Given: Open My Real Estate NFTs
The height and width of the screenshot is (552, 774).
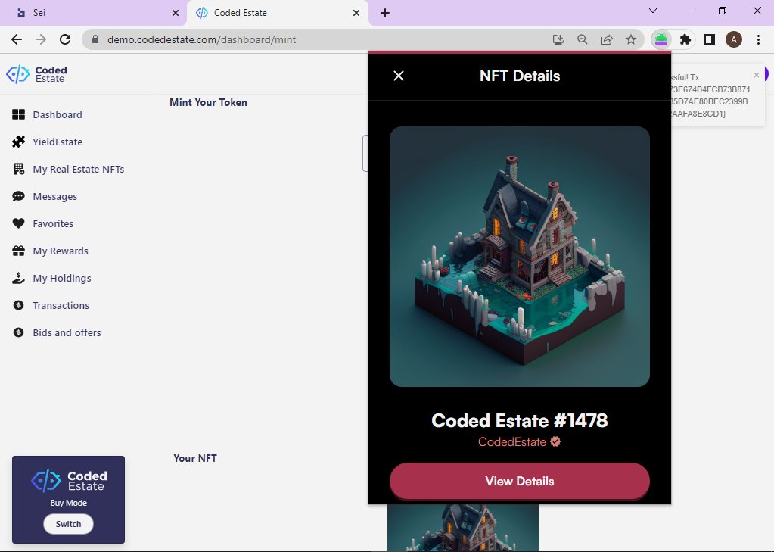Looking at the screenshot, I should coord(78,169).
